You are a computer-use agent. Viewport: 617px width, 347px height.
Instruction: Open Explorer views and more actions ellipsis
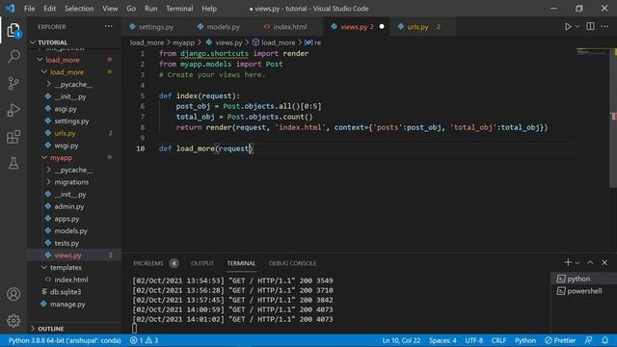(108, 26)
